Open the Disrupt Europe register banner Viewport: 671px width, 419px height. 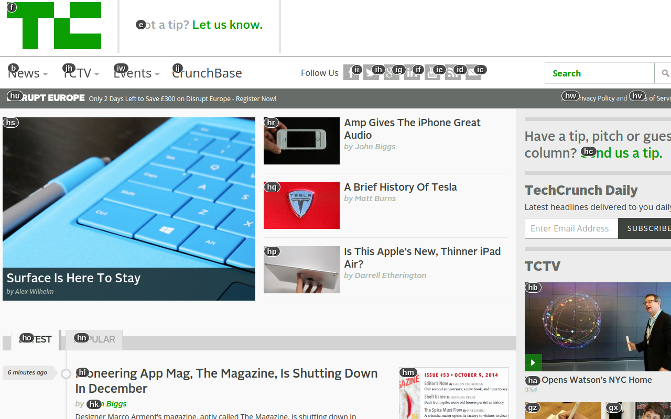tap(142, 98)
